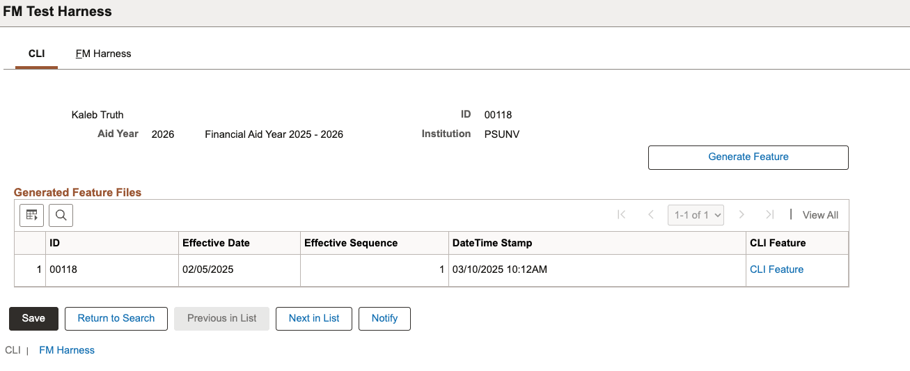910x371 pixels.
Task: Click the Previous in List button
Action: [221, 319]
